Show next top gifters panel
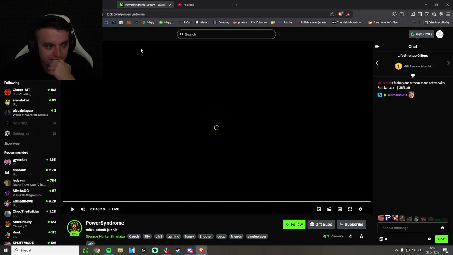Viewport: 453px width, 255px height. (448, 63)
